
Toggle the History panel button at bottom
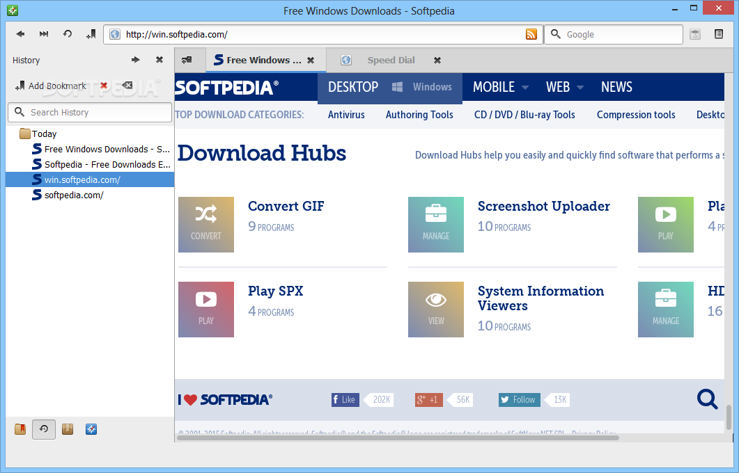(x=44, y=429)
